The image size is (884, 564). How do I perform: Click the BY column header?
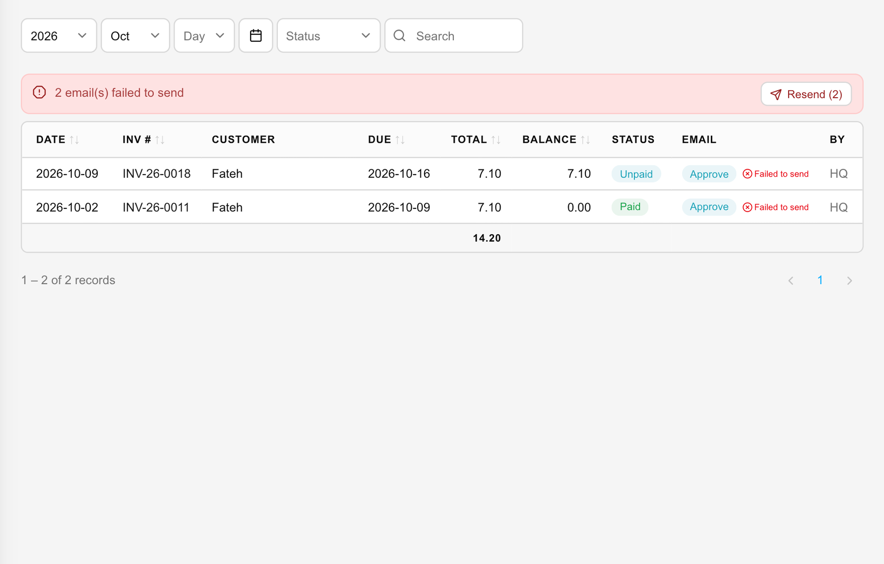pos(837,140)
